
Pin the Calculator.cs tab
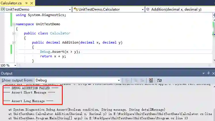point(26,3)
